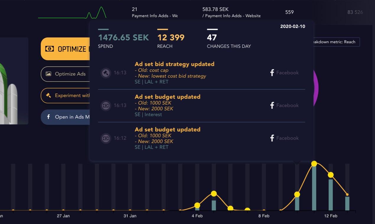Click the gavel icon in the Experiment button
The width and height of the screenshot is (375, 224).
[48, 95]
